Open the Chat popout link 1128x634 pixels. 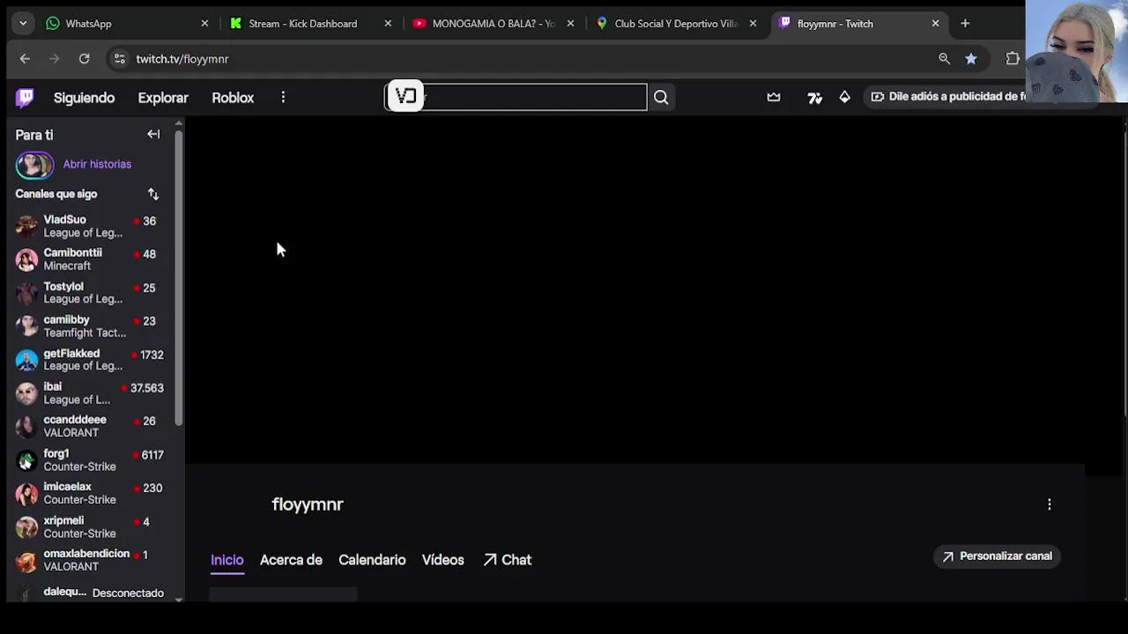pyautogui.click(x=507, y=560)
